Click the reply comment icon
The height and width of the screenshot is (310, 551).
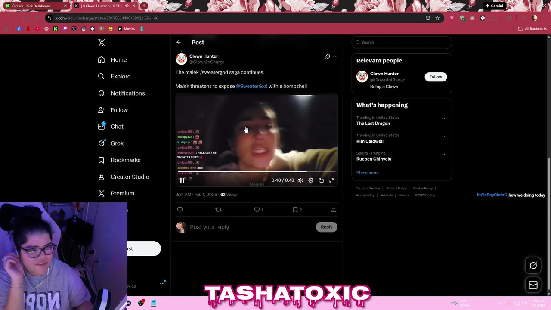[x=180, y=210]
